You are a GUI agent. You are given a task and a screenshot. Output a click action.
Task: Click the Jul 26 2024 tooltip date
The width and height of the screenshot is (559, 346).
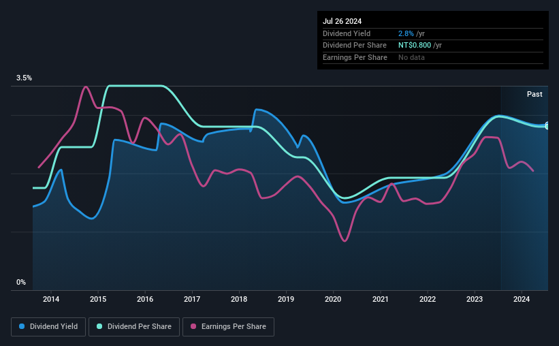click(x=342, y=21)
